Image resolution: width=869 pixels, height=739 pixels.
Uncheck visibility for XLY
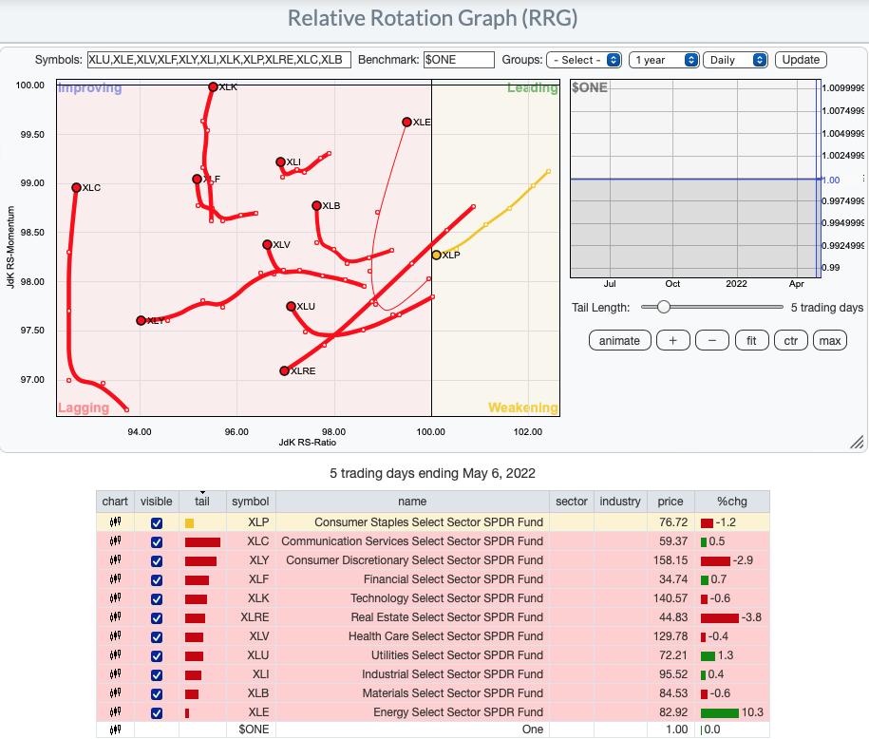tap(157, 560)
